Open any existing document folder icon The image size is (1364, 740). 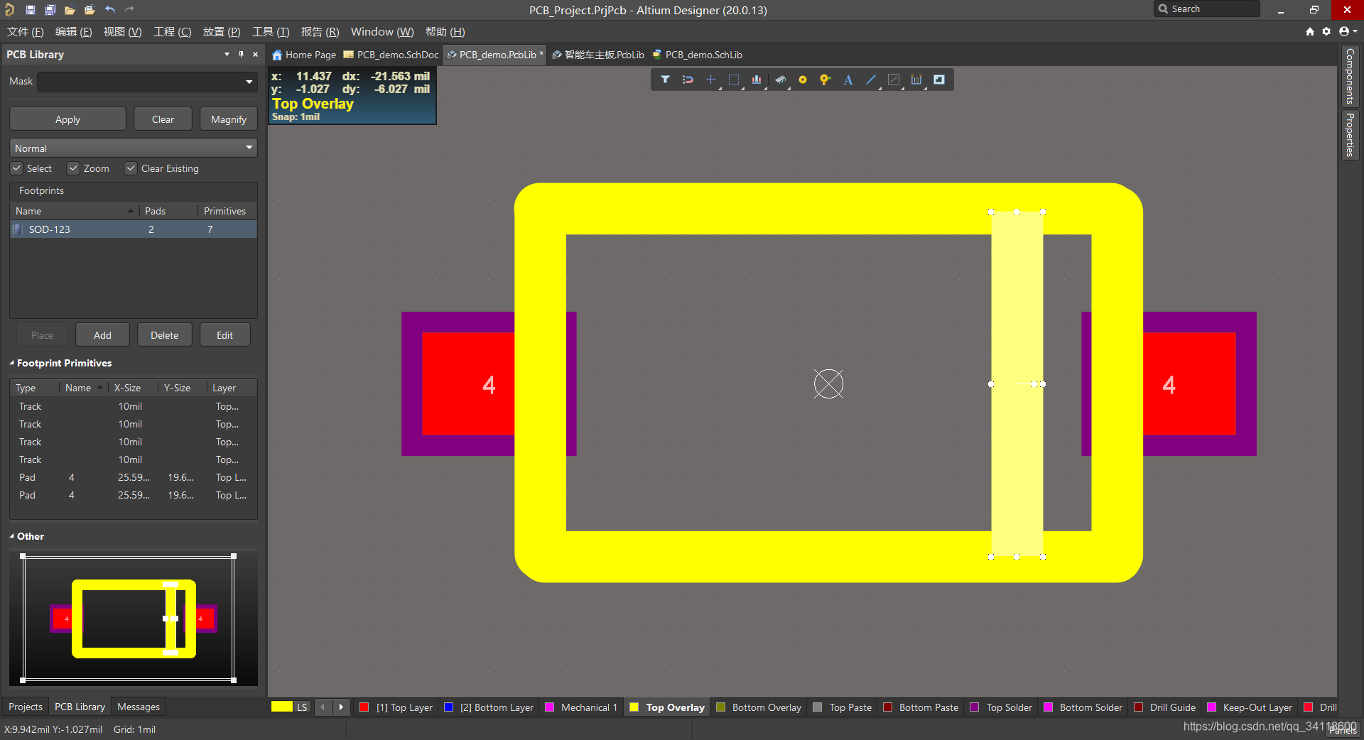(70, 10)
